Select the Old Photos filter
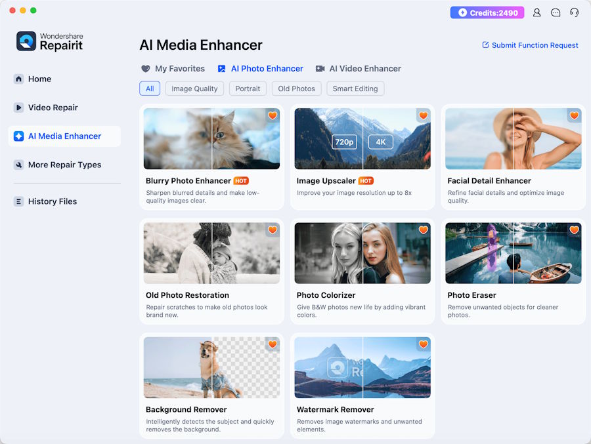This screenshot has width=591, height=444. (x=297, y=89)
